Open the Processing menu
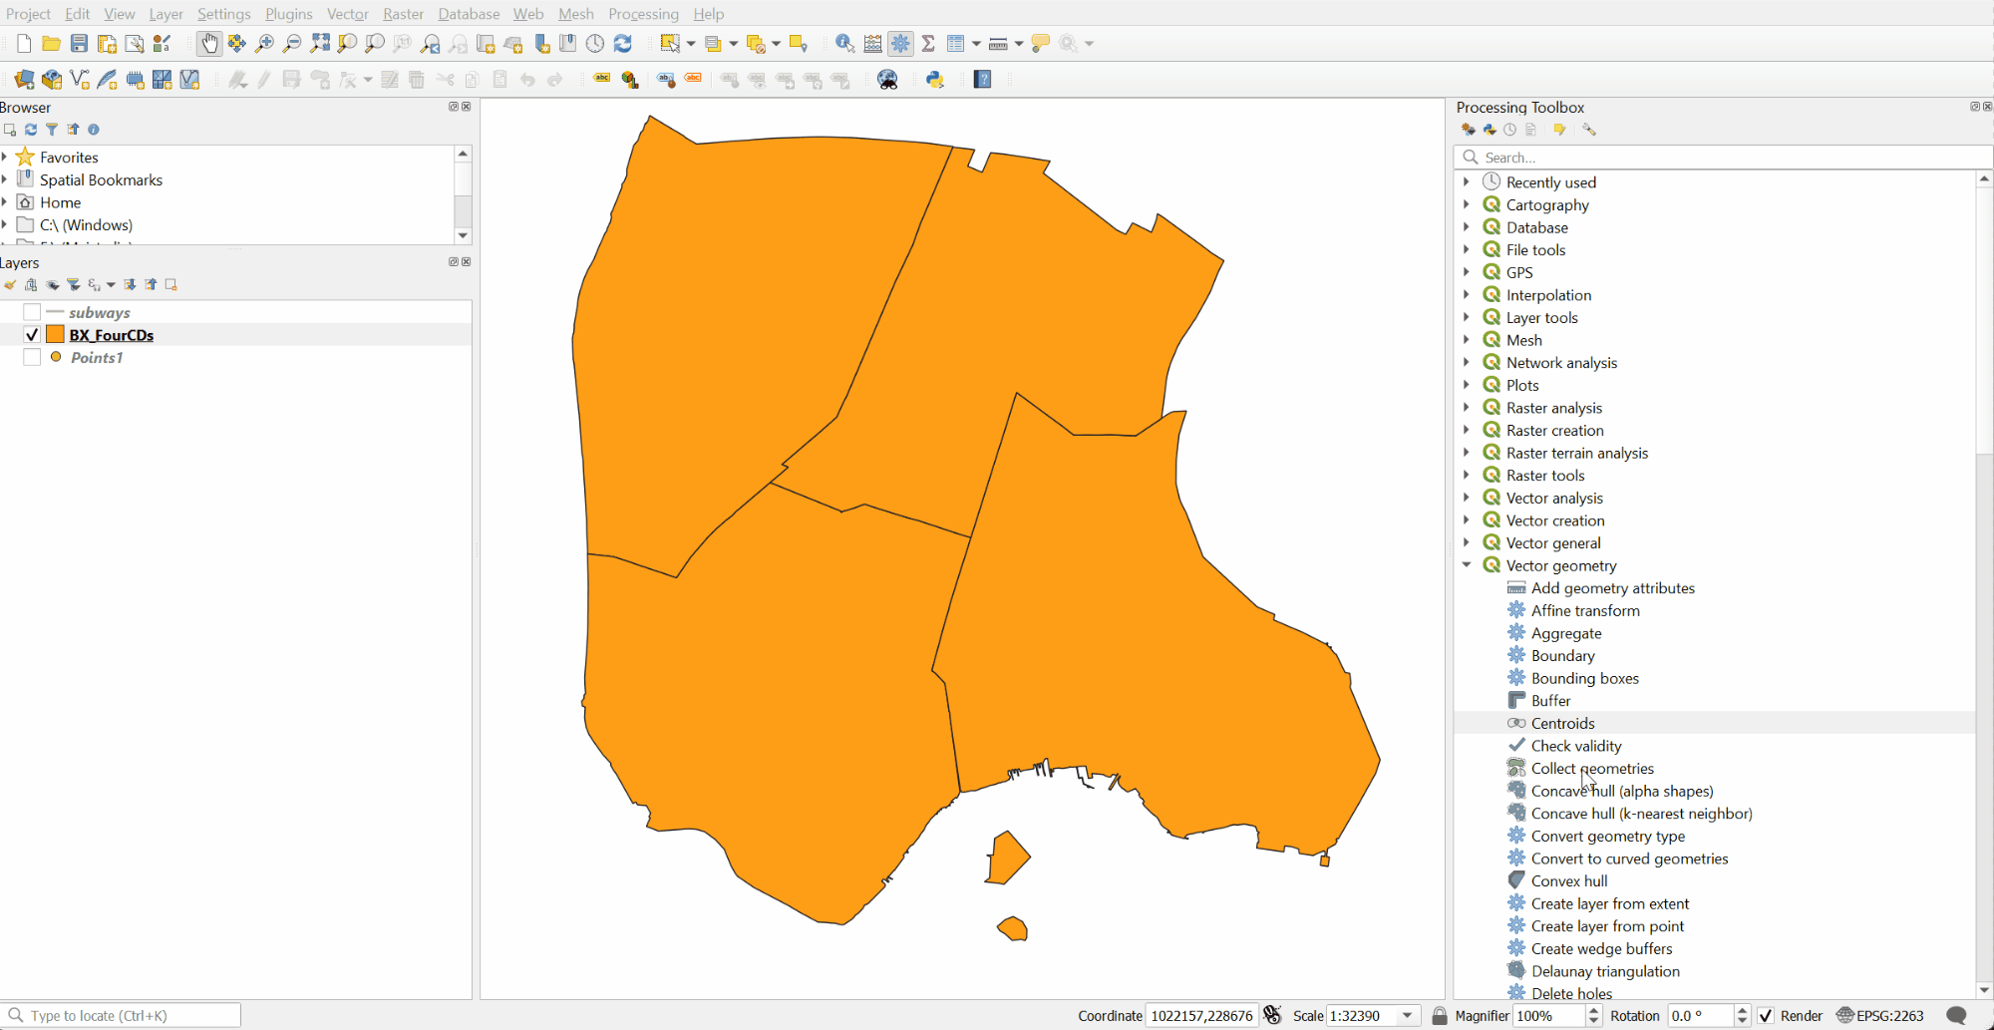Viewport: 1994px width, 1030px height. 643,14
